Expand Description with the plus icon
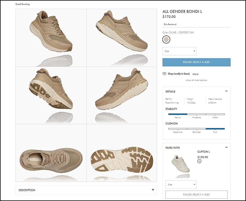This screenshot has height=201, width=246. click(x=153, y=190)
